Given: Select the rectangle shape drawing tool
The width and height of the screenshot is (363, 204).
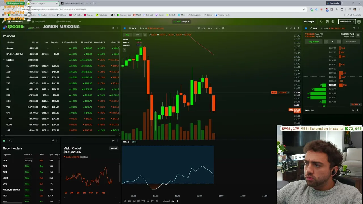Looking at the screenshot, I should coord(204,28).
